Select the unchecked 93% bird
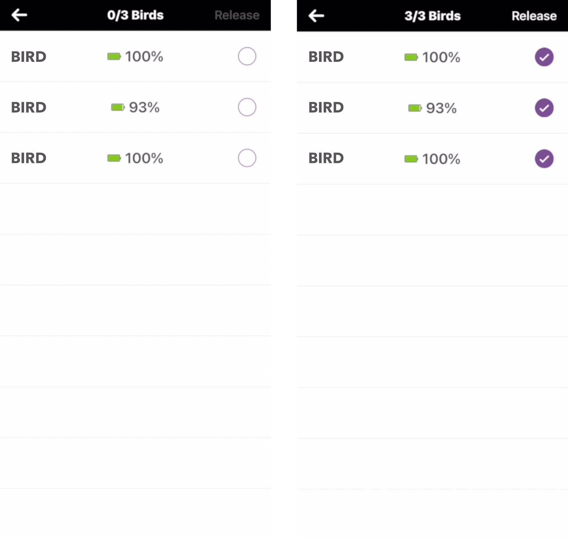The width and height of the screenshot is (568, 538). [247, 107]
